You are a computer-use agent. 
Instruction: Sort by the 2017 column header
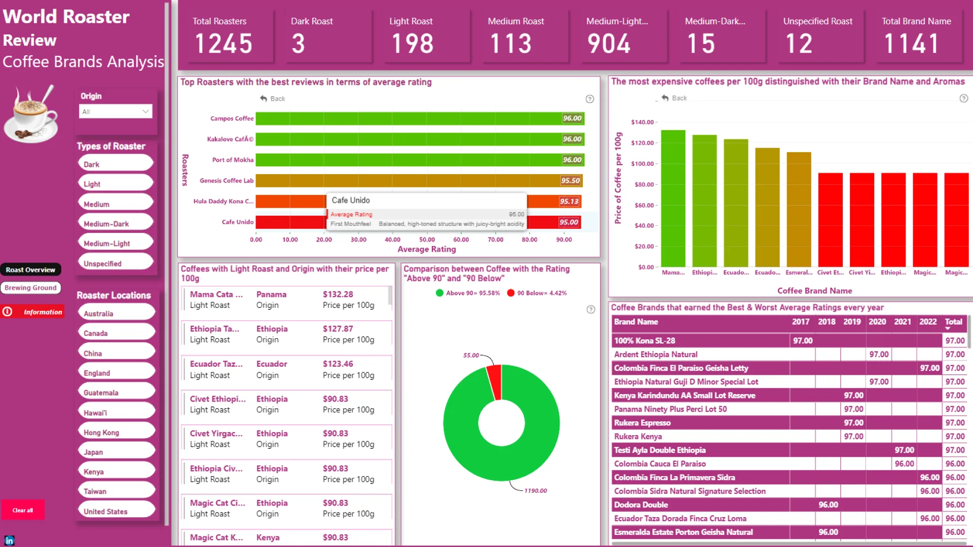[x=801, y=322]
